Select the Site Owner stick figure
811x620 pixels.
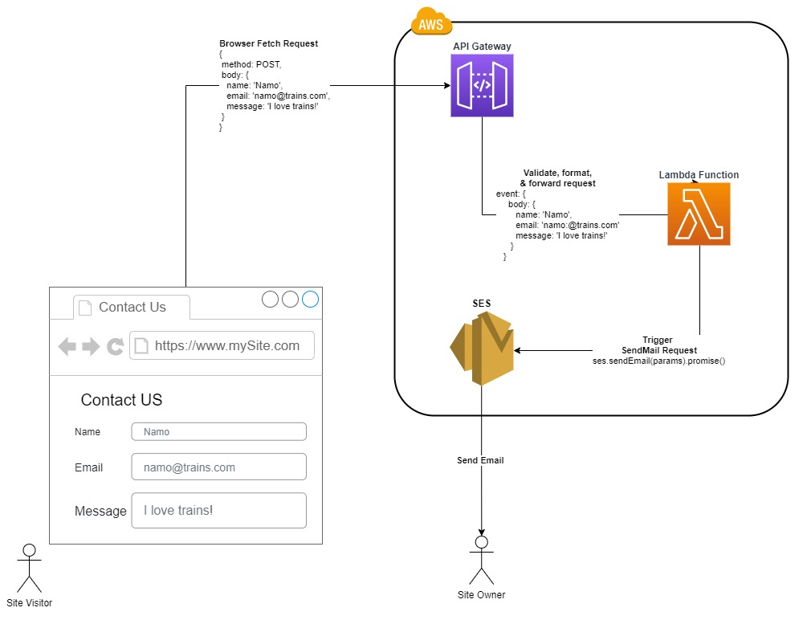(482, 560)
